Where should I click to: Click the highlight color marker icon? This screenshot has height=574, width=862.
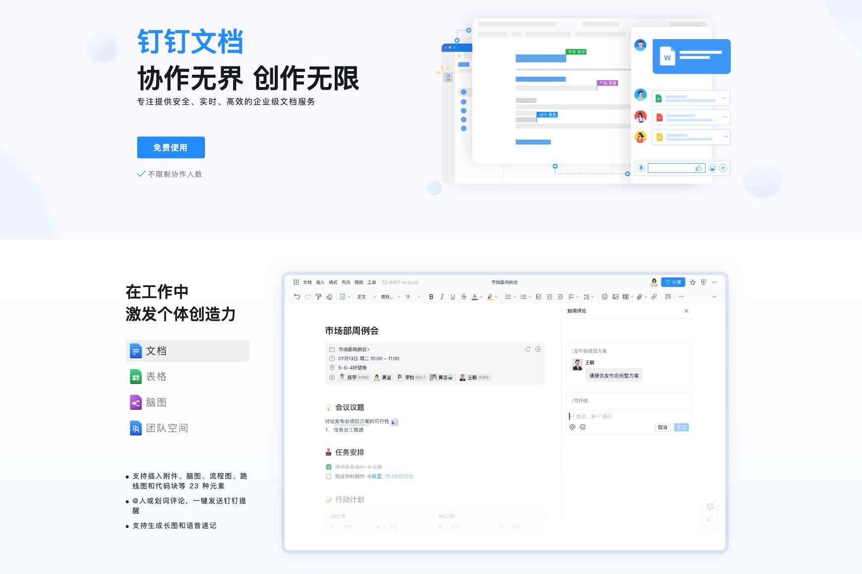tap(490, 297)
